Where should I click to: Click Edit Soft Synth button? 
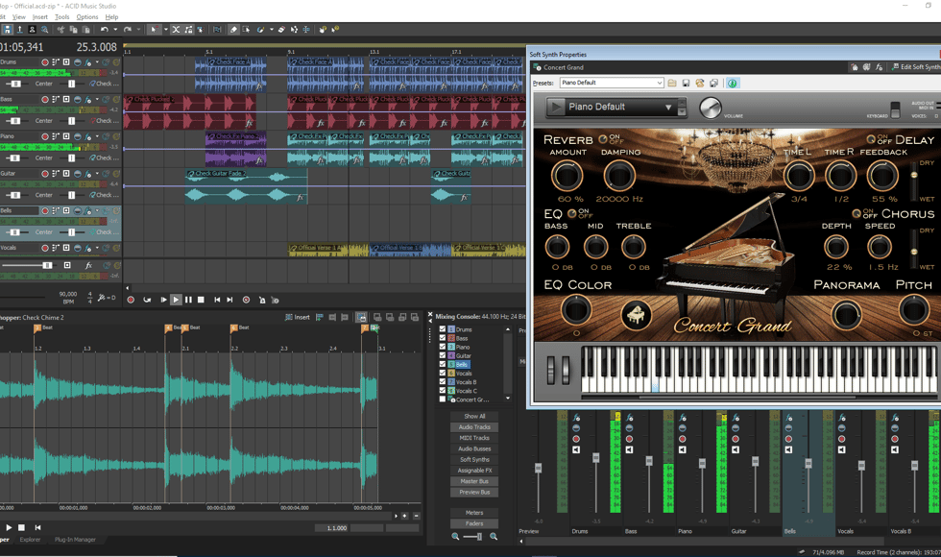click(916, 67)
